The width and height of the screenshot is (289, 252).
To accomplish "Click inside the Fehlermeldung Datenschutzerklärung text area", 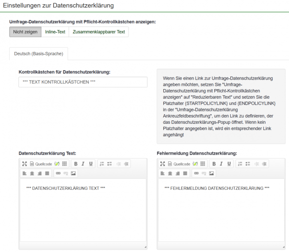I will coord(221,212).
